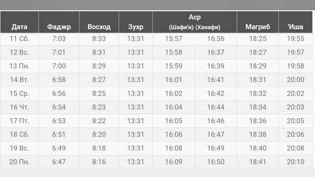Screen dimensions: 315x177
Task: Click Fajr time 7:01 for 12 Вс.
Action: (x=59, y=53)
